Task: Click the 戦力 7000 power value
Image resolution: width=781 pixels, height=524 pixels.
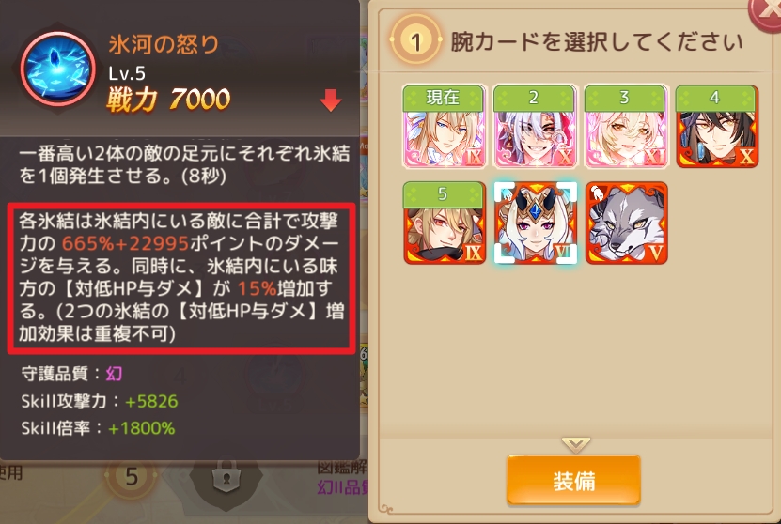Action: pos(168,99)
